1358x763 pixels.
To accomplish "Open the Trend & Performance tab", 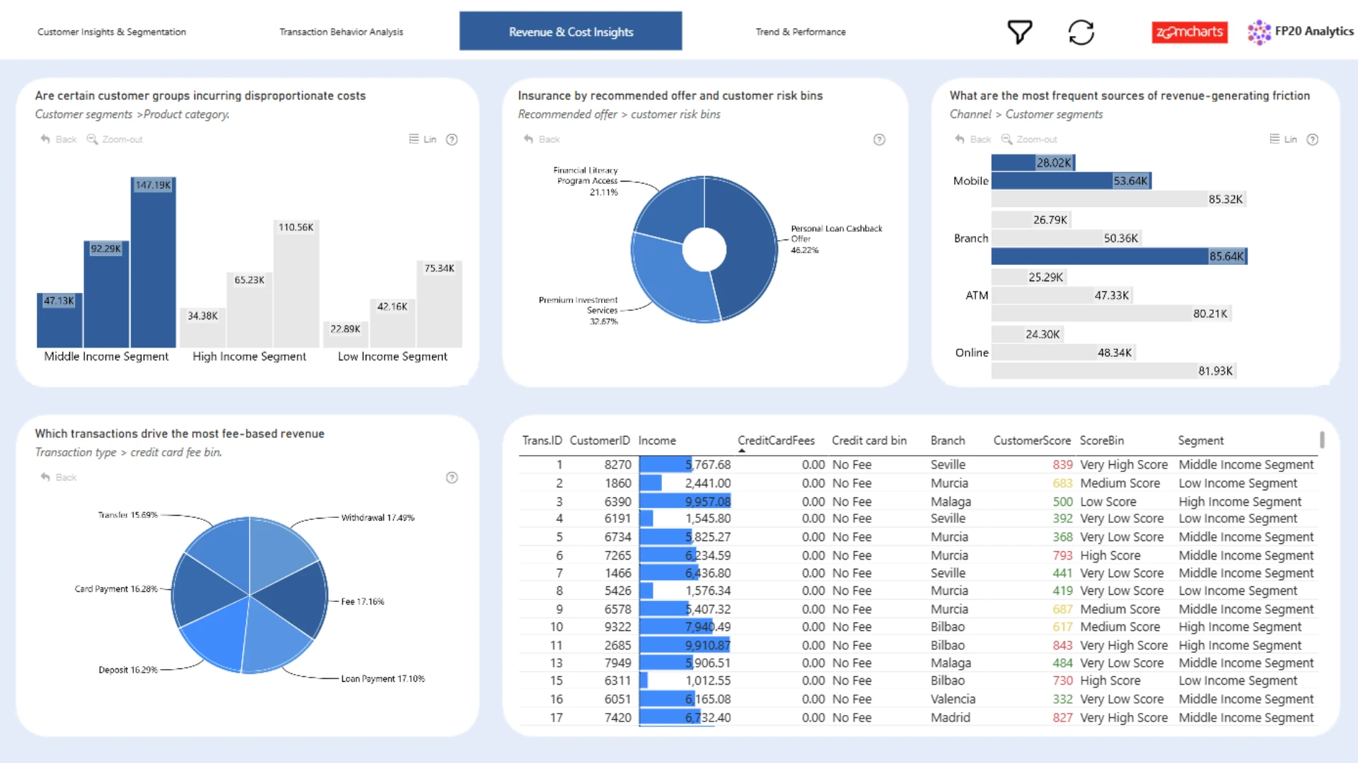I will click(801, 32).
